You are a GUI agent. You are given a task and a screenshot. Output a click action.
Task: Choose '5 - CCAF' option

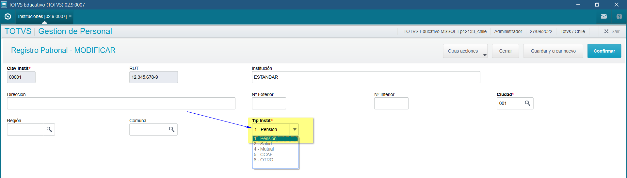pyautogui.click(x=275, y=154)
